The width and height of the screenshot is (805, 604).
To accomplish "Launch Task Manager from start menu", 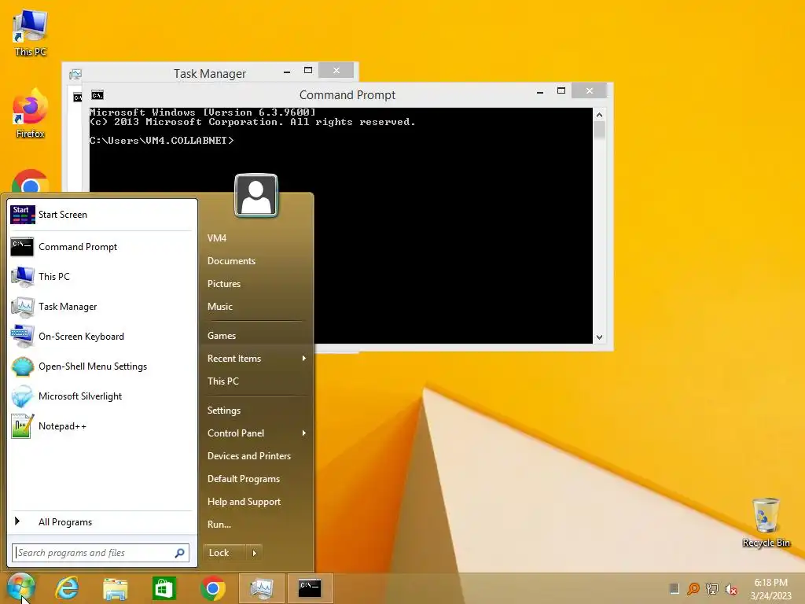I will pos(101,307).
